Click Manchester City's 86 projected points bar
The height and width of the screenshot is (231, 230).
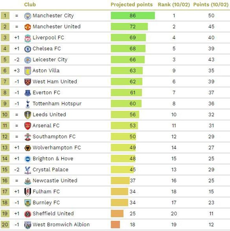point(133,16)
